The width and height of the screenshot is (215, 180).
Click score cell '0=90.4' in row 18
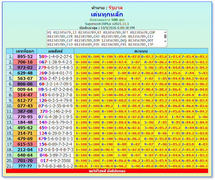click(107, 150)
